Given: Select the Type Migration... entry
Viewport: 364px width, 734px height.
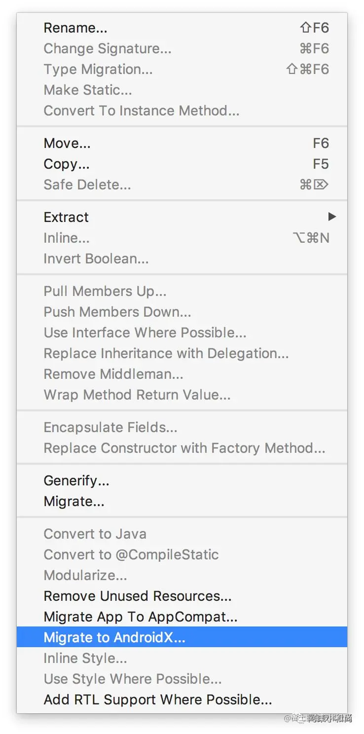Looking at the screenshot, I should (x=98, y=70).
